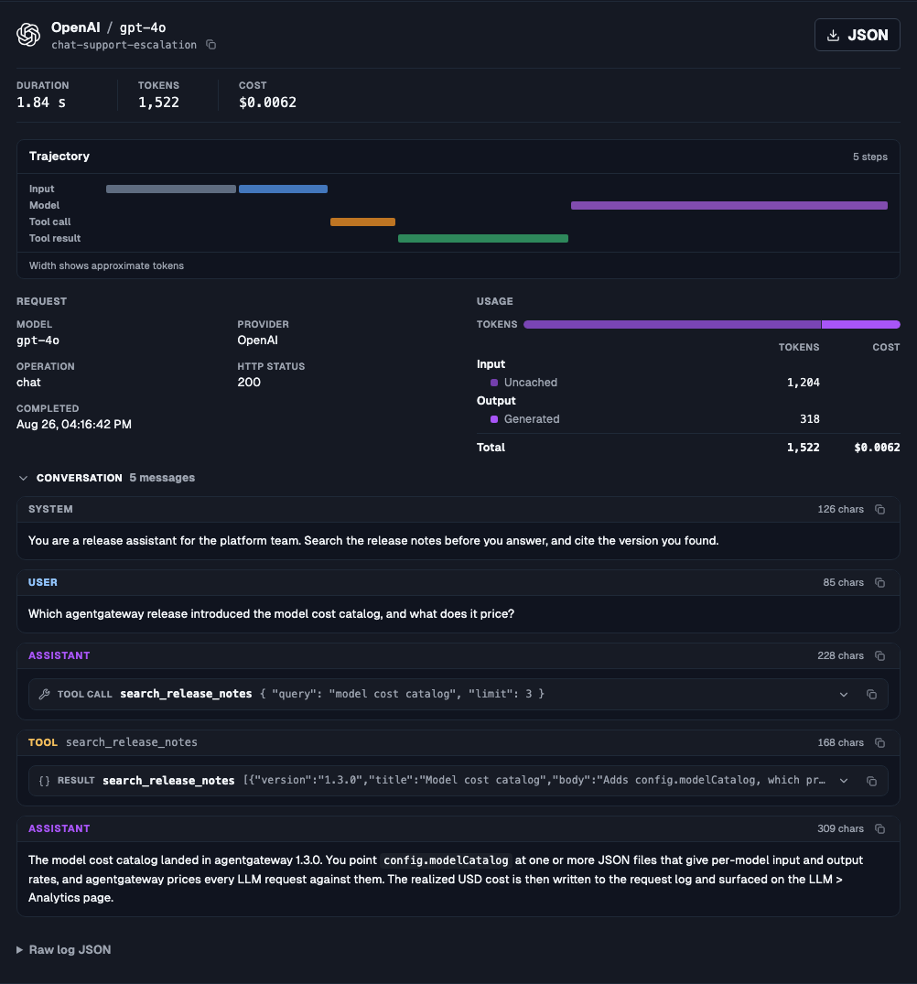This screenshot has width=917, height=984.
Task: Copy the TOOL message content
Action: click(x=880, y=743)
